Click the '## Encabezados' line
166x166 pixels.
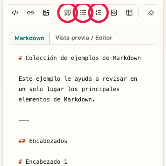point(43,141)
